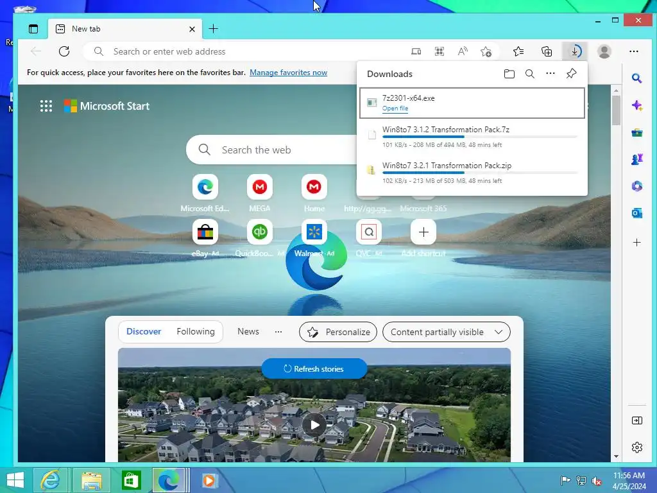Search downloads using magnifier icon
Image resolution: width=657 pixels, height=493 pixels.
(x=529, y=74)
